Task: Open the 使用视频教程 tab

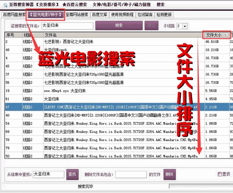Action: (122, 15)
